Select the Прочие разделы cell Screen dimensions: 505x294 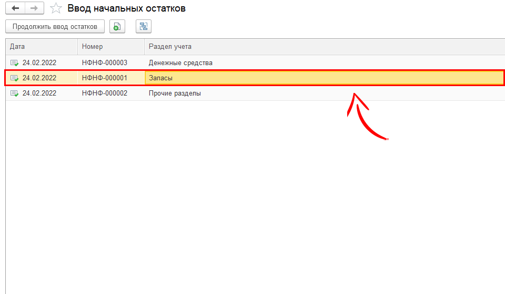175,93
